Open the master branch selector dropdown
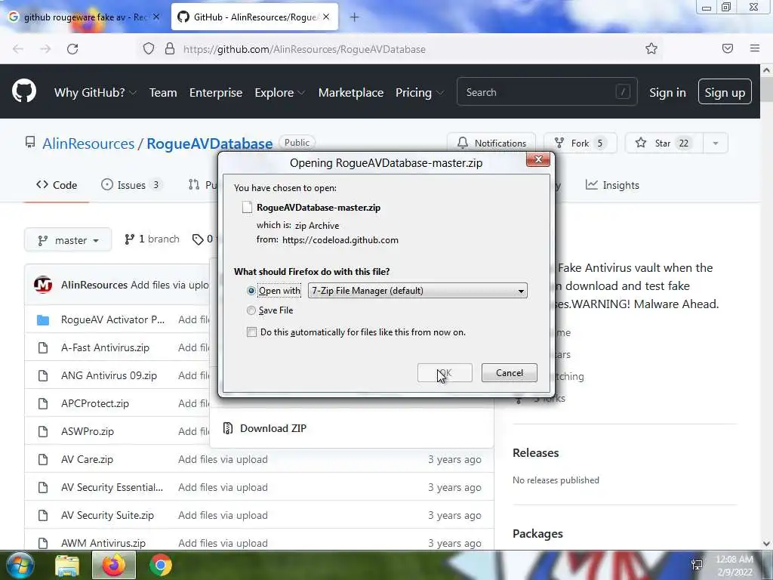This screenshot has height=580, width=773. click(68, 240)
